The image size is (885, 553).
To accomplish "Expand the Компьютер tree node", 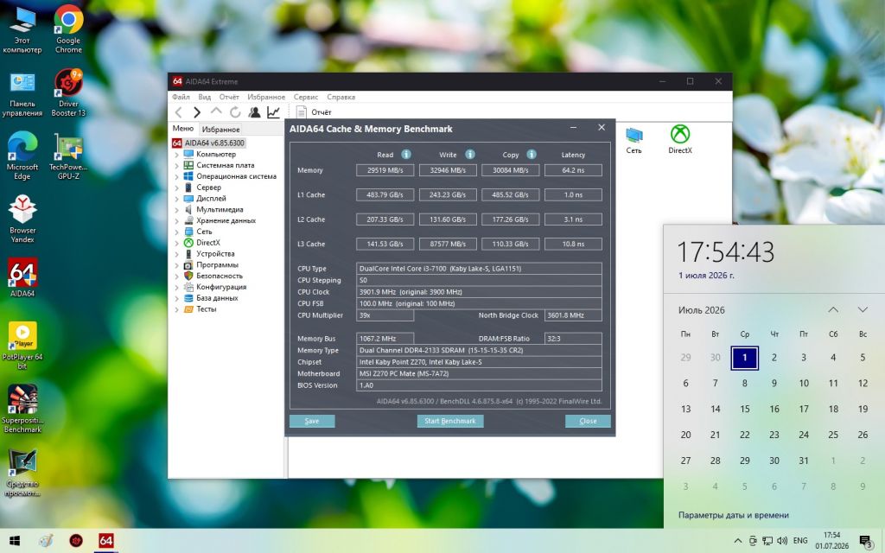I will [x=176, y=155].
